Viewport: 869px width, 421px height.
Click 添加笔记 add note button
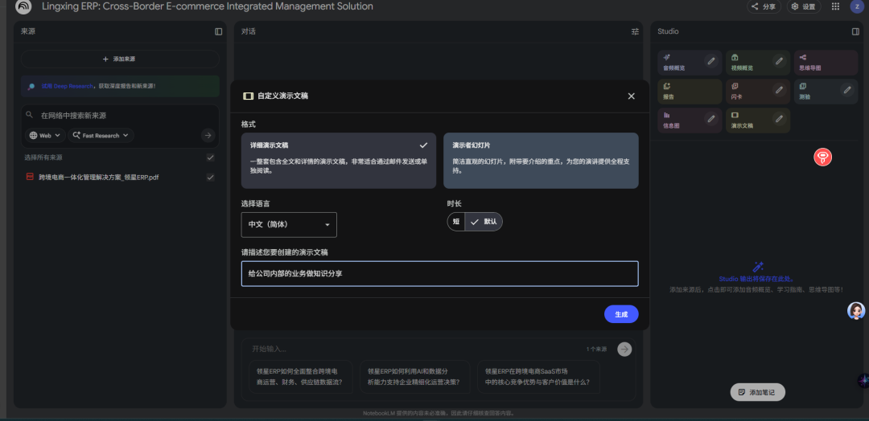758,392
